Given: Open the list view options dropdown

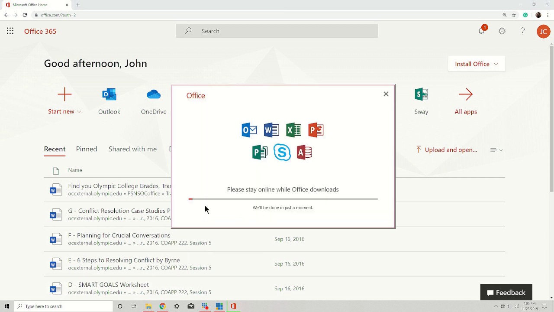Looking at the screenshot, I should pyautogui.click(x=496, y=150).
